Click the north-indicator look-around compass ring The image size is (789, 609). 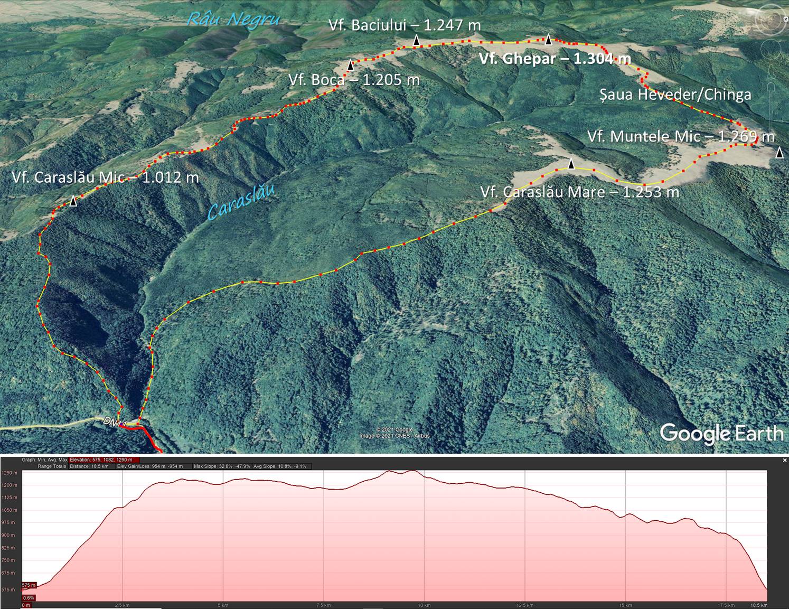click(771, 21)
